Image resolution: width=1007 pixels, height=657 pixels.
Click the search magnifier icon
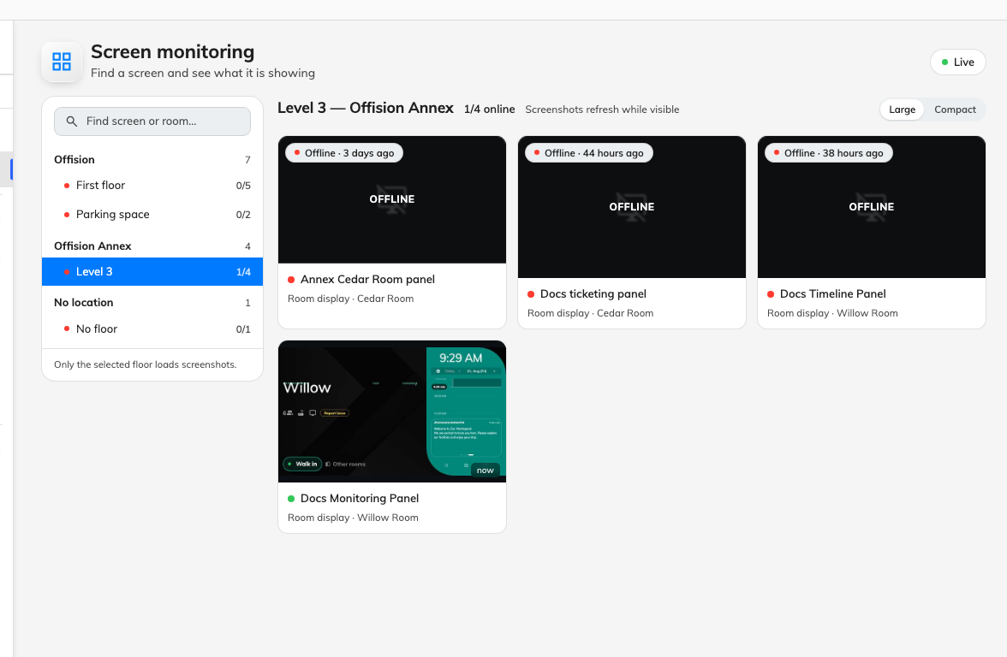coord(72,121)
